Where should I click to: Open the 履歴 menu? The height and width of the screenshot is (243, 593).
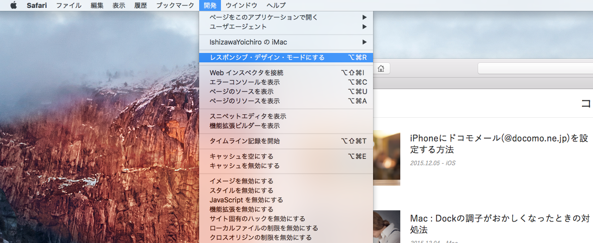click(x=140, y=5)
